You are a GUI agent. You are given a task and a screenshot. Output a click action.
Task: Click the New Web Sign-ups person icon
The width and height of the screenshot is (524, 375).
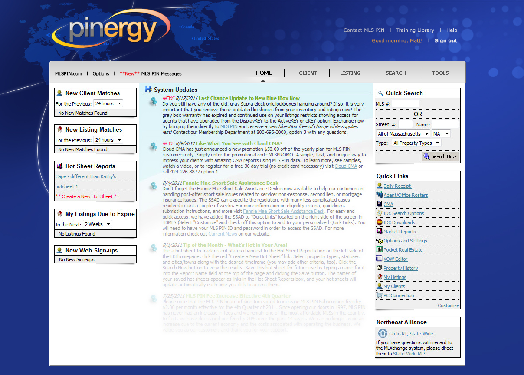tap(60, 250)
